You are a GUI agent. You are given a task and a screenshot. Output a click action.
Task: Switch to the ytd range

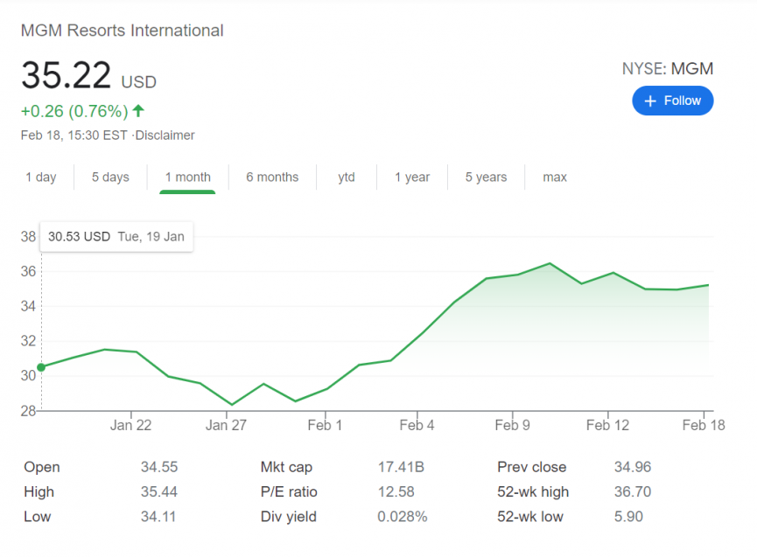347,177
